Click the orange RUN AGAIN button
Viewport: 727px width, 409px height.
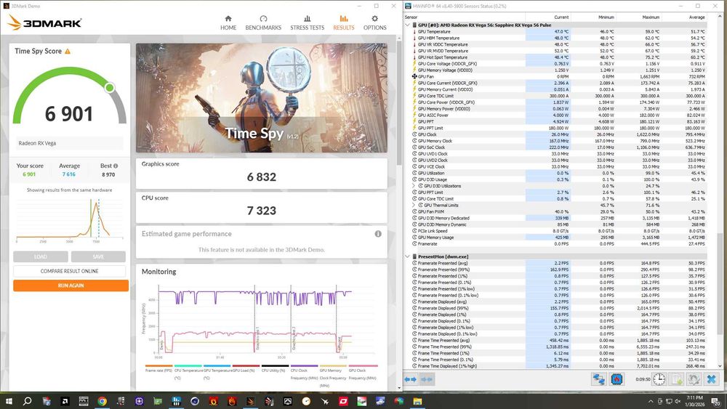click(x=71, y=286)
